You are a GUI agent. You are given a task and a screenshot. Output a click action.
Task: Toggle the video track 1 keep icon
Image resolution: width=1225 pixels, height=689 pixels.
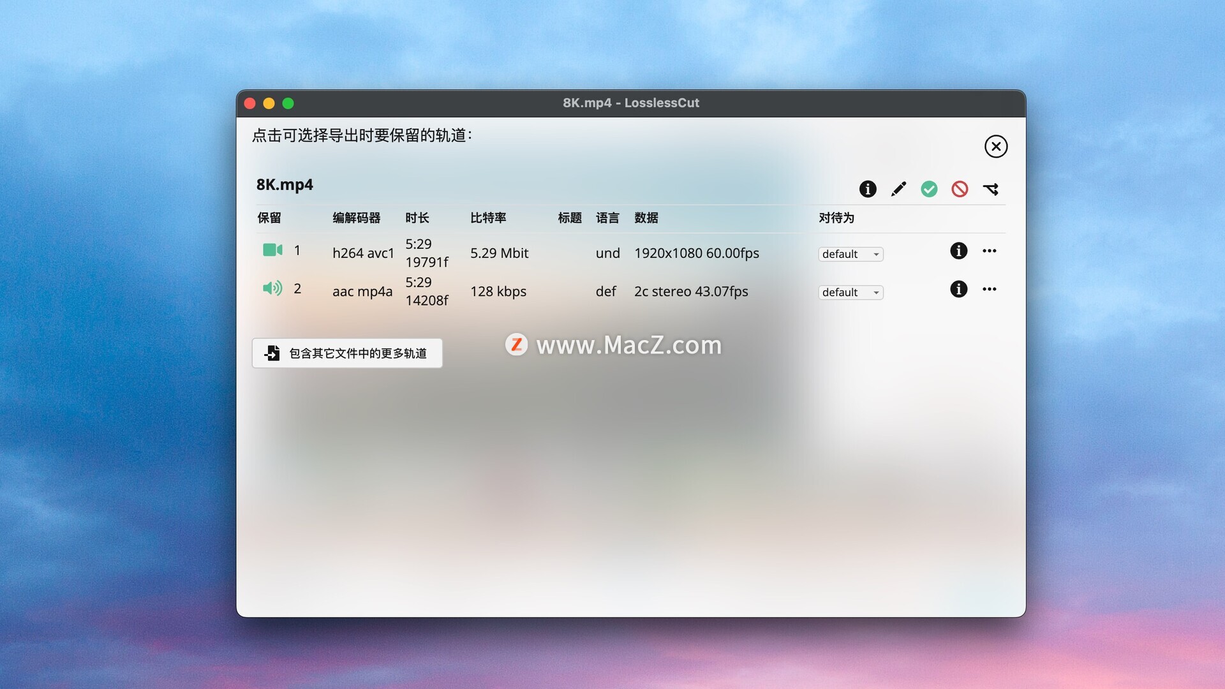coord(272,250)
